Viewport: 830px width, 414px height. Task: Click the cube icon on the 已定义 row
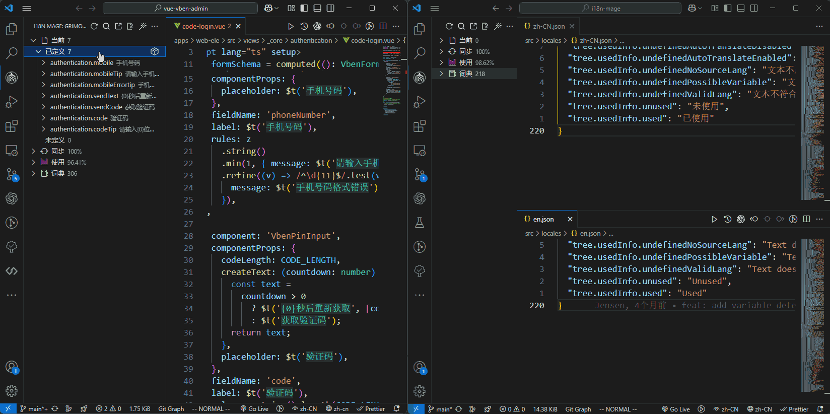155,51
